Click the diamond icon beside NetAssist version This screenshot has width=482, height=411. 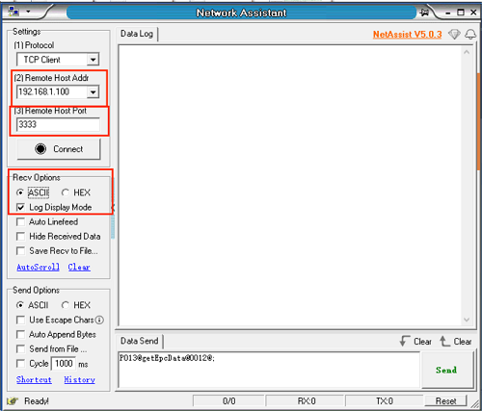(x=454, y=34)
